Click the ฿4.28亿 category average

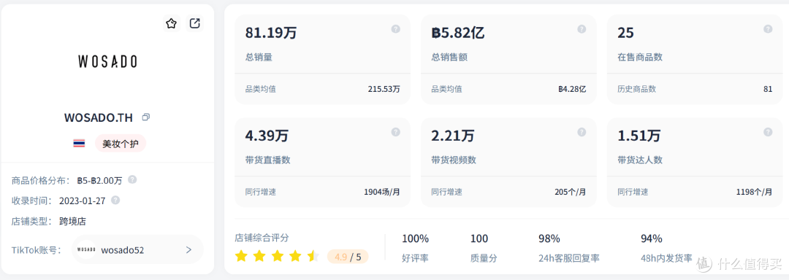click(572, 89)
